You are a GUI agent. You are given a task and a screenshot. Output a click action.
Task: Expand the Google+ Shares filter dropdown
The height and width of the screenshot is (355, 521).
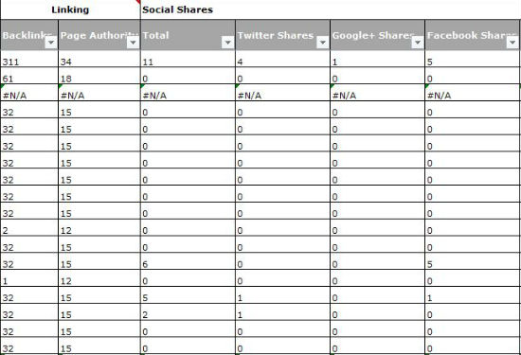coord(418,43)
